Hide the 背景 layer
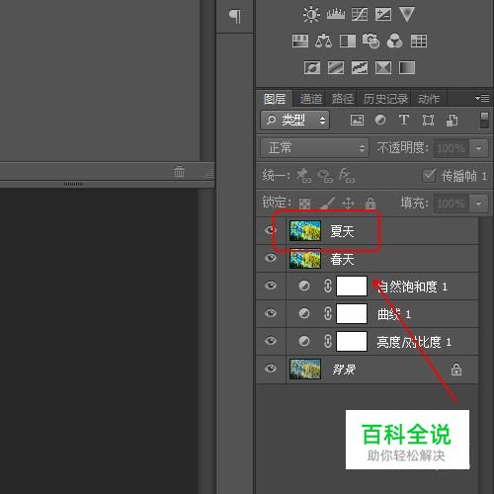Viewport: 494px width, 494px height. (x=271, y=369)
